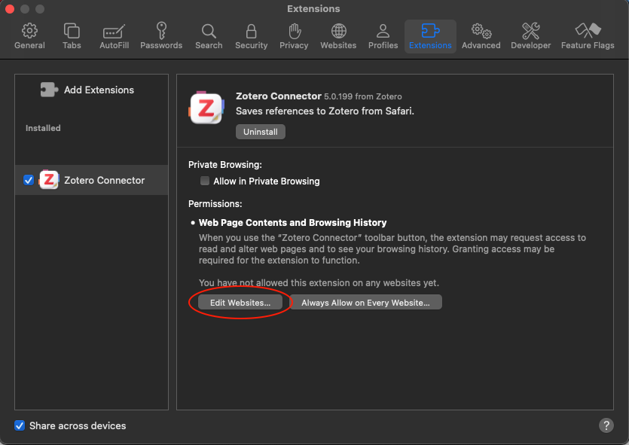Click the 'Private Browsing:' label
Image resolution: width=629 pixels, height=445 pixels.
click(x=225, y=165)
